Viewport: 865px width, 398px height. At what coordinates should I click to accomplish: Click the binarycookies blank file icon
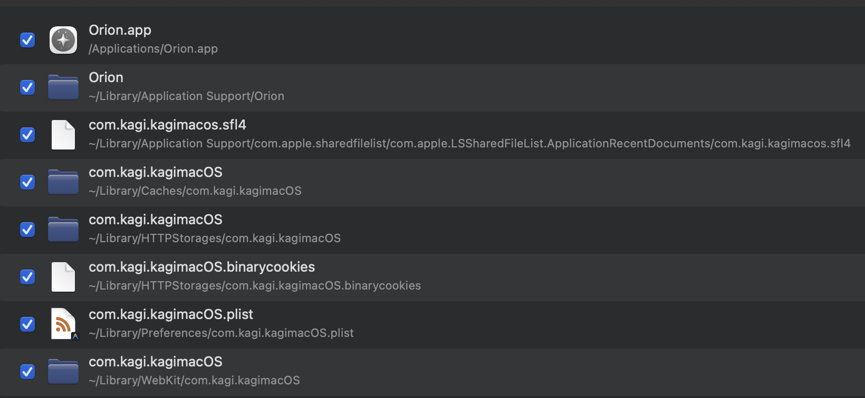pyautogui.click(x=63, y=277)
